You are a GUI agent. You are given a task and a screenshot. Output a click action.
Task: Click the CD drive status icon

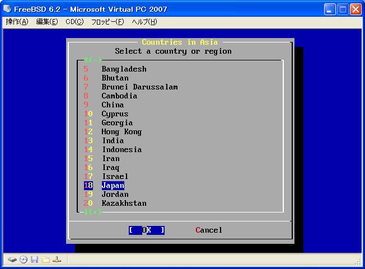[24, 259]
